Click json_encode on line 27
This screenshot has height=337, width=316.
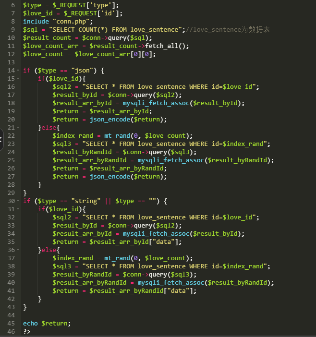(110, 177)
